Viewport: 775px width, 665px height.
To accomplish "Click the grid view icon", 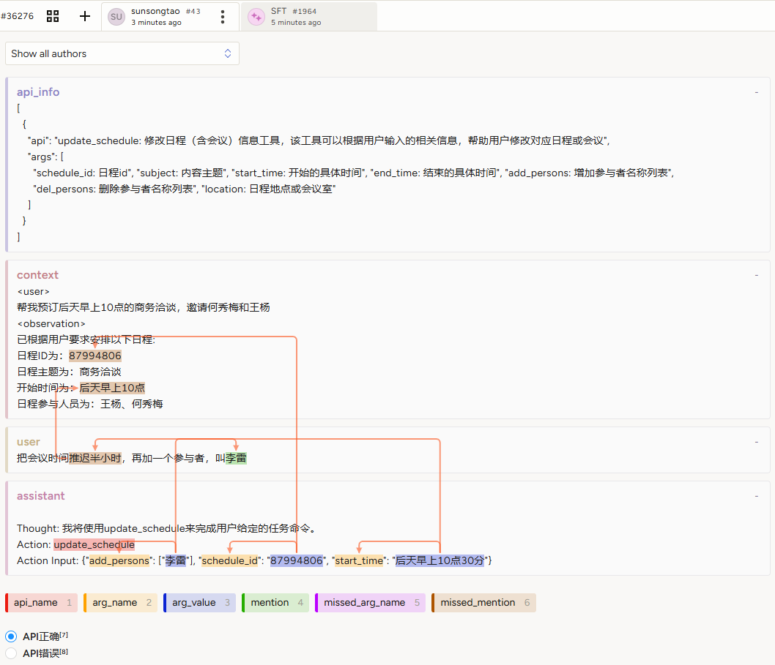I will [53, 16].
